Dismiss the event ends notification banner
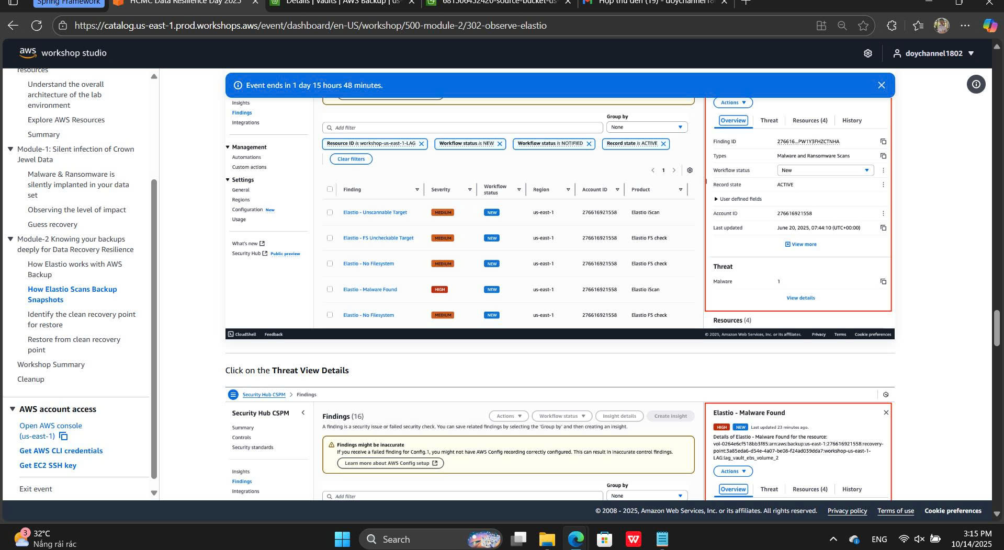 (881, 85)
